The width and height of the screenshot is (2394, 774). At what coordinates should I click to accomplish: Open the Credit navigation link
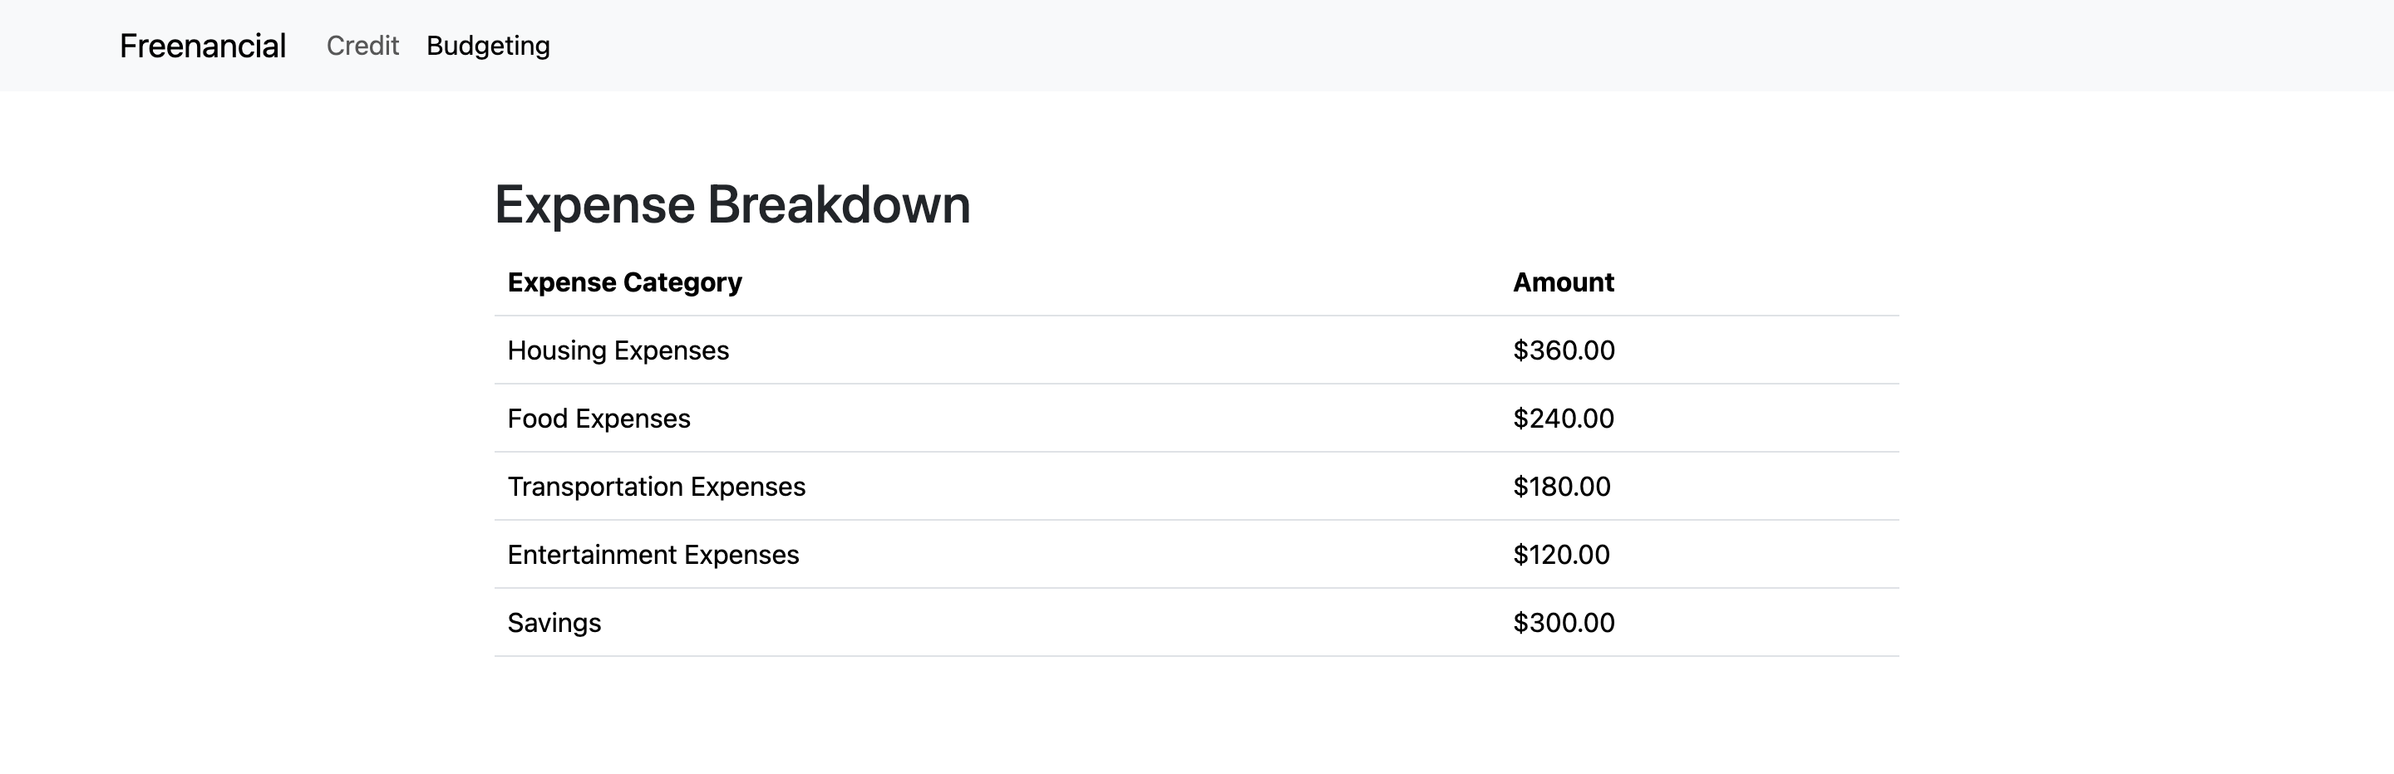coord(362,46)
